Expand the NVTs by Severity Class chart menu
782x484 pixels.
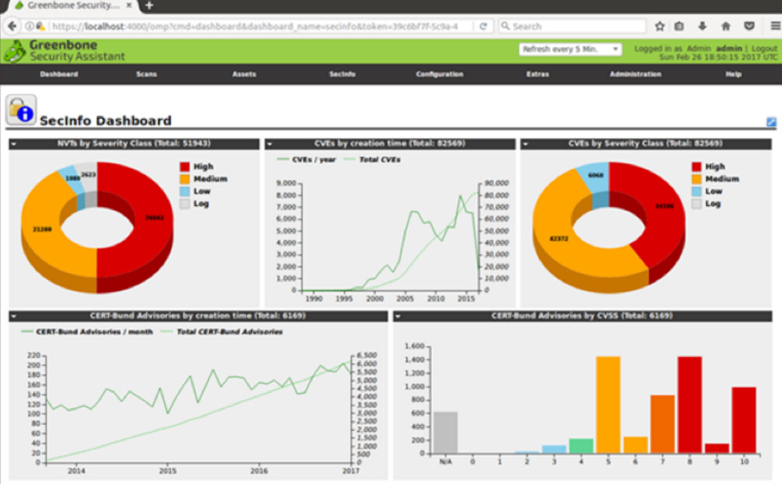[14, 144]
